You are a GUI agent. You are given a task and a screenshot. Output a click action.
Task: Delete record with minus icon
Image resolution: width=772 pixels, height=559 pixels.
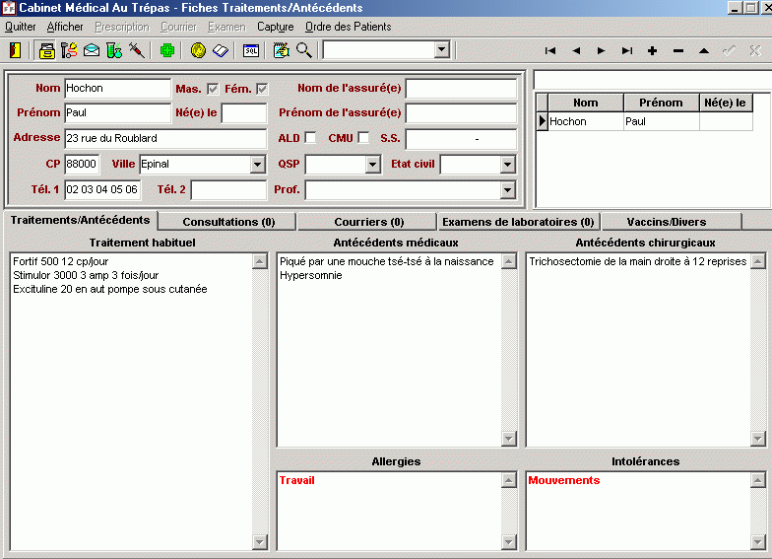point(678,51)
